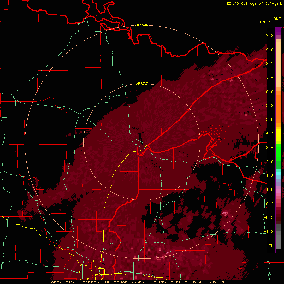The image size is (284, 284).
Task: Click the 6.6 scale value
Action: point(270,92)
